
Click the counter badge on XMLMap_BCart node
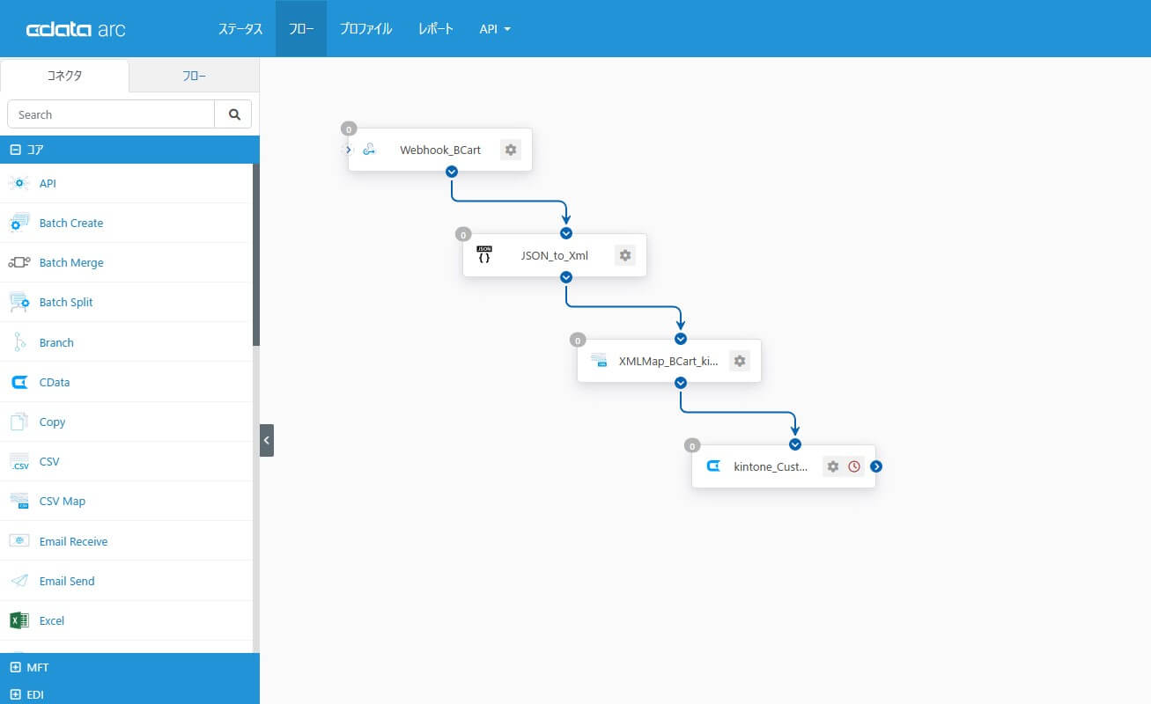coord(579,341)
